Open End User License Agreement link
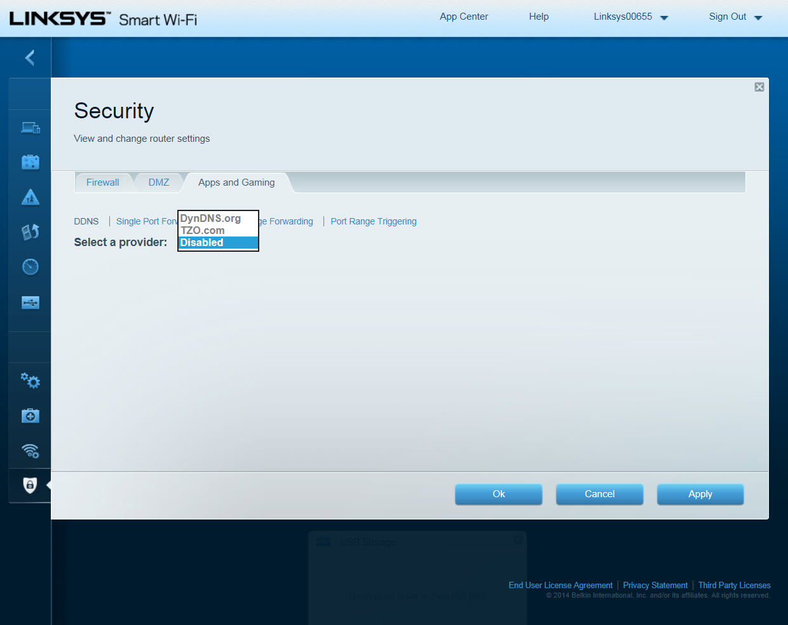The height and width of the screenshot is (625, 788). pyautogui.click(x=560, y=586)
